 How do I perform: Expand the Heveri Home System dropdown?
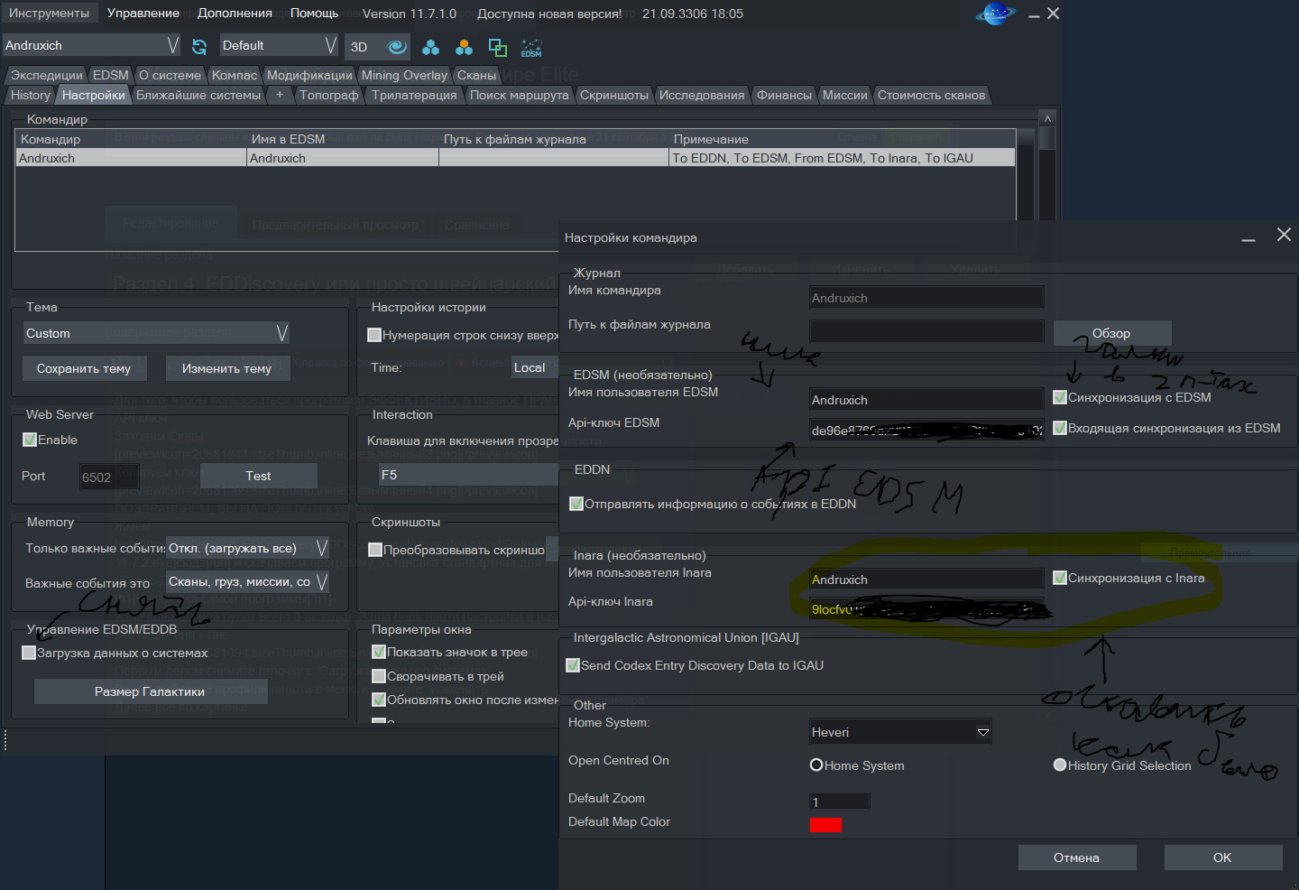tap(901, 732)
